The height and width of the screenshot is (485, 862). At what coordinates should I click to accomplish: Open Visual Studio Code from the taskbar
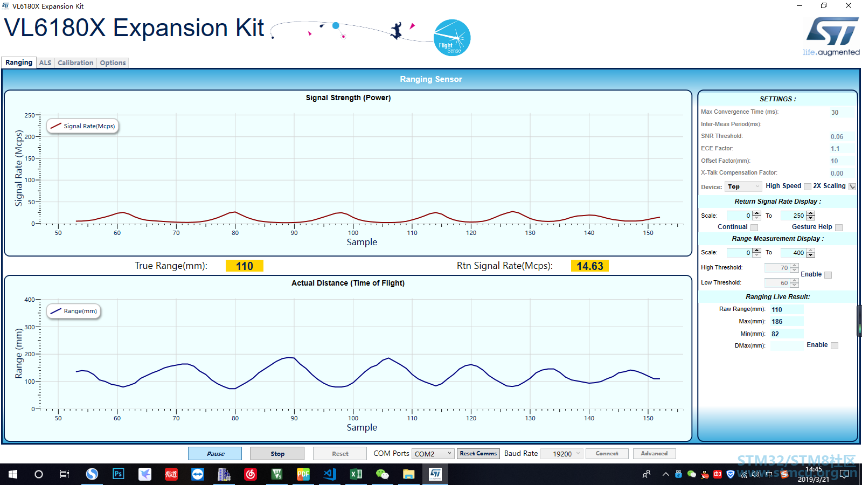330,474
